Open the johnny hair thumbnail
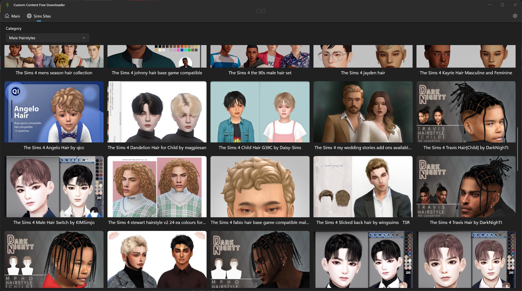This screenshot has height=291, width=522. coord(157,56)
